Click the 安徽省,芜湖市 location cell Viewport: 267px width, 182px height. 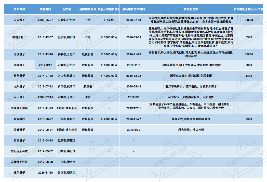click(x=66, y=97)
